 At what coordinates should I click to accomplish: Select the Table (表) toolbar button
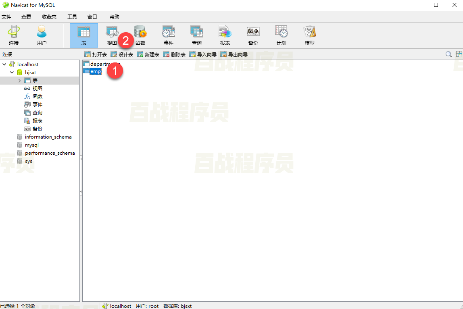pos(84,35)
